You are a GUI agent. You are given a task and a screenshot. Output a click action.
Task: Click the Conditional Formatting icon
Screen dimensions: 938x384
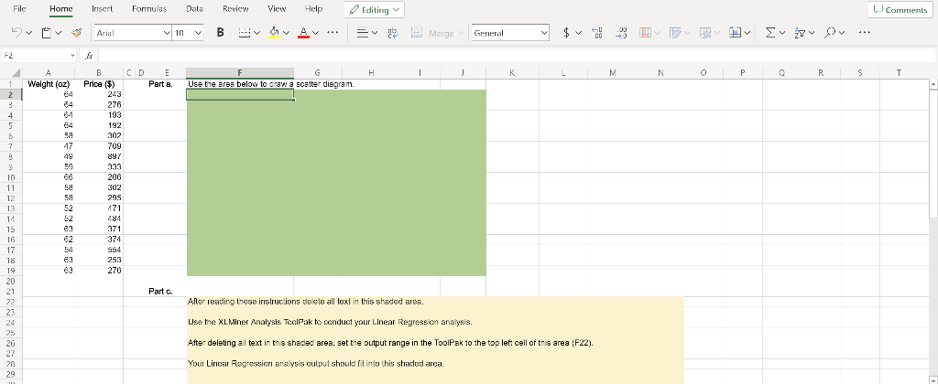click(645, 33)
